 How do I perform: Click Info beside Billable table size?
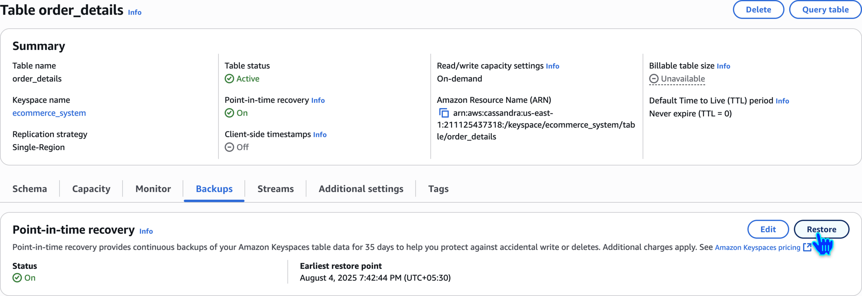(x=723, y=66)
